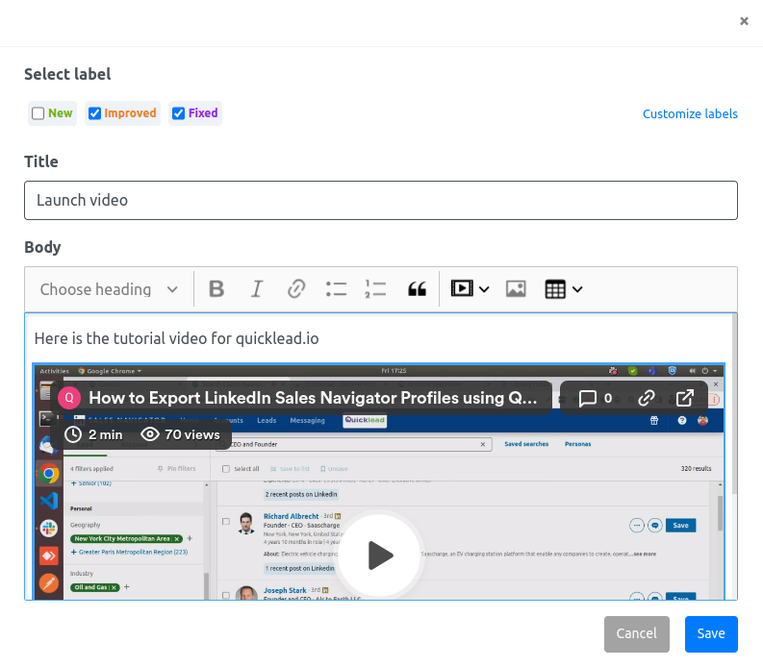Add Greater Paris Metropolitan Region filter

(129, 552)
